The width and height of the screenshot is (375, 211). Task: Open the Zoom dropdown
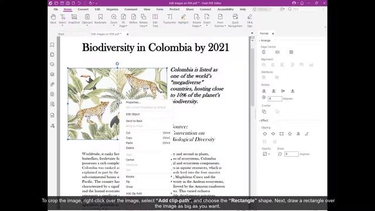pyautogui.click(x=114, y=25)
